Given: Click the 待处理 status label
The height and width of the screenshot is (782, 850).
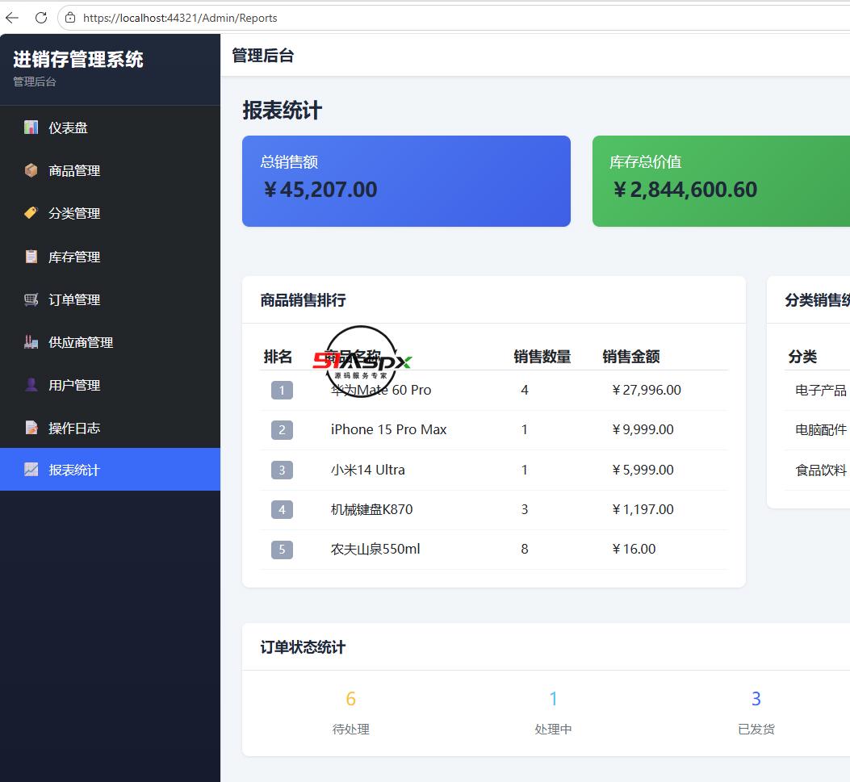Looking at the screenshot, I should pyautogui.click(x=350, y=730).
